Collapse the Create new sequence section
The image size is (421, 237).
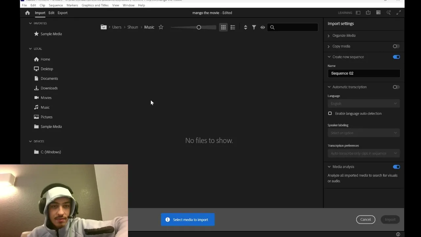(329, 57)
